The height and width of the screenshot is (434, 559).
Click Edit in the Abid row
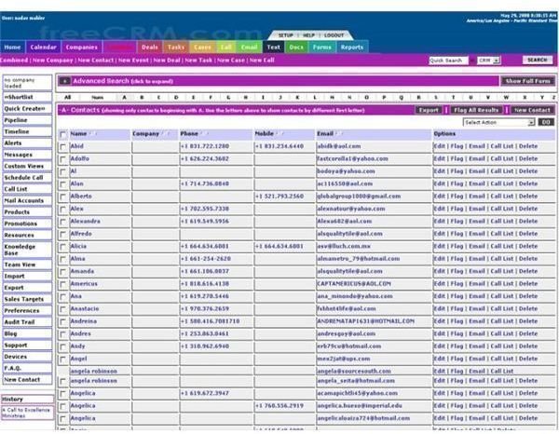point(439,146)
